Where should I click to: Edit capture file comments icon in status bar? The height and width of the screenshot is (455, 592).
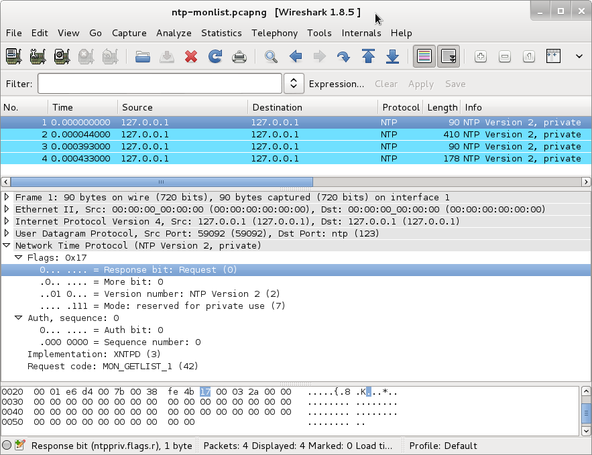(x=19, y=445)
